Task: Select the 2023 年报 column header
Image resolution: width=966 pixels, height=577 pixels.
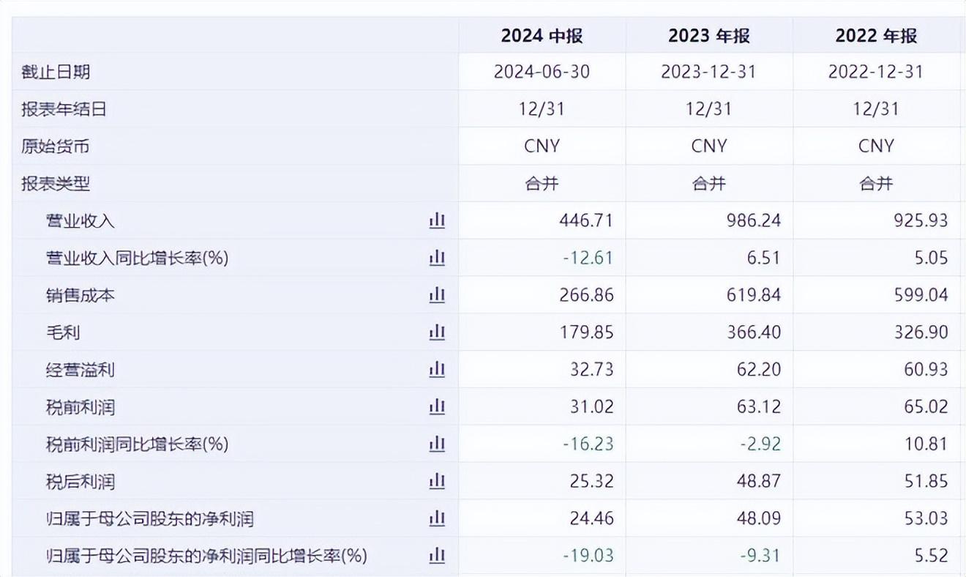Action: pyautogui.click(x=709, y=36)
